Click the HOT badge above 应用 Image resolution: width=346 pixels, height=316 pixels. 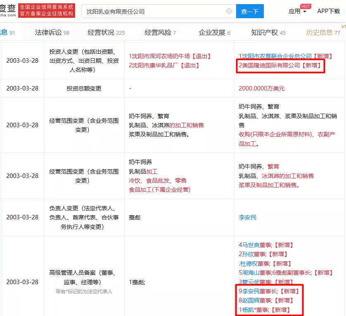[306, 6]
